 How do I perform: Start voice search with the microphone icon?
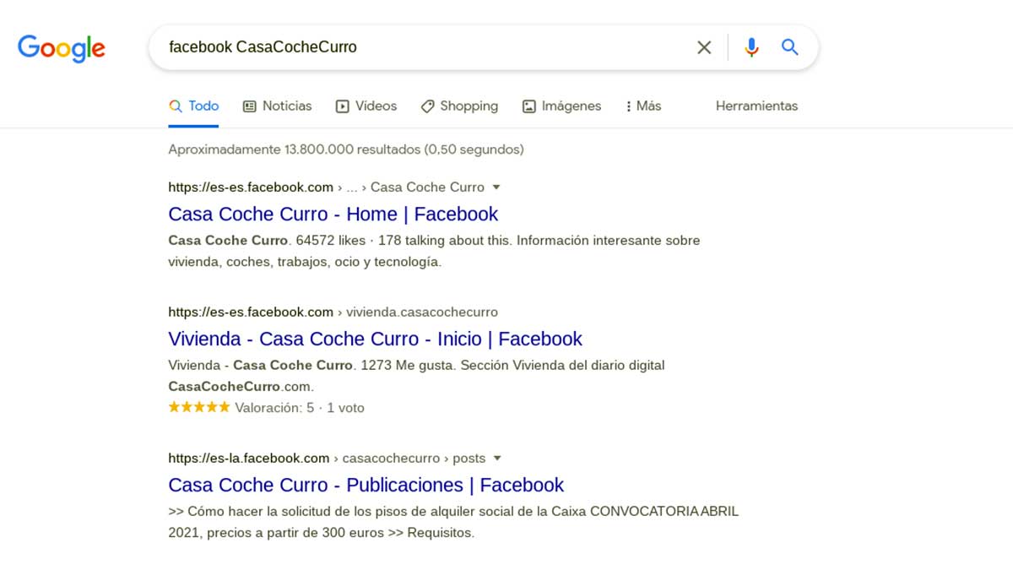[x=751, y=47]
